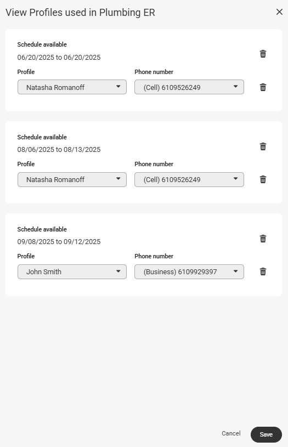Click the 09/08/2025 to 09/12/2025 date range
The height and width of the screenshot is (447, 288).
click(59, 241)
